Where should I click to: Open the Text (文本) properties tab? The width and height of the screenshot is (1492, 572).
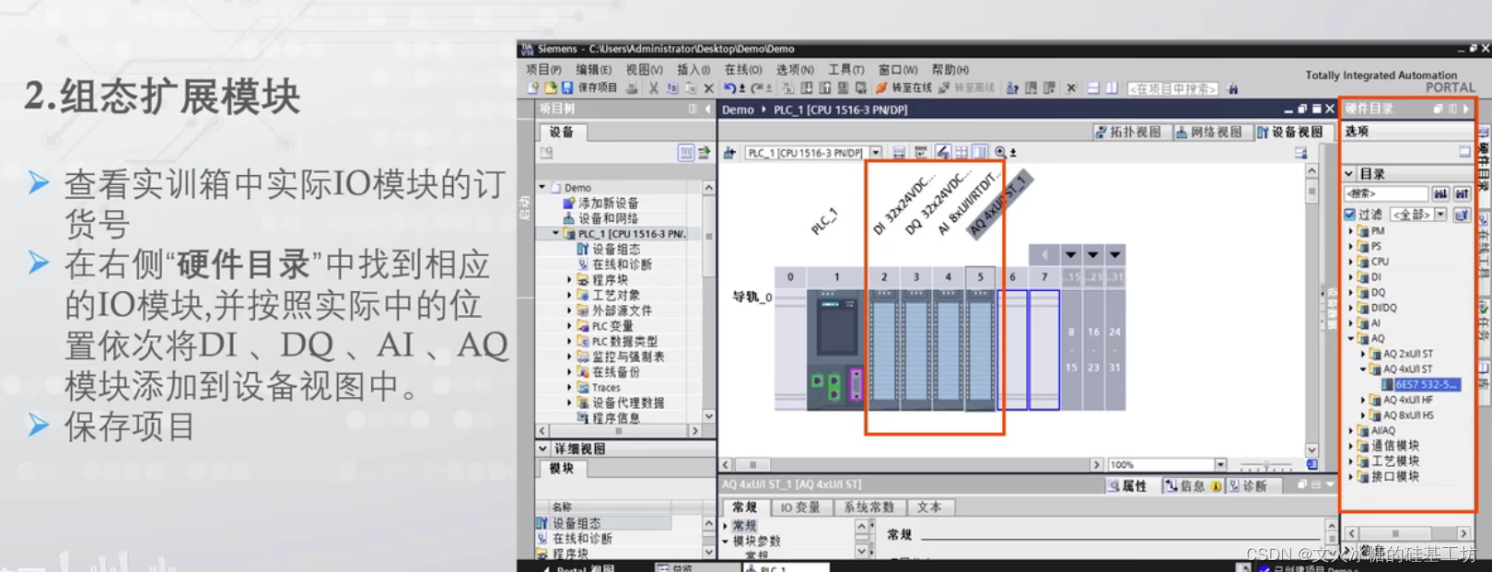point(929,508)
